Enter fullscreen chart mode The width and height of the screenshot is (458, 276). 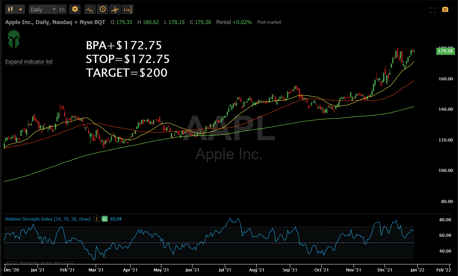(432, 10)
